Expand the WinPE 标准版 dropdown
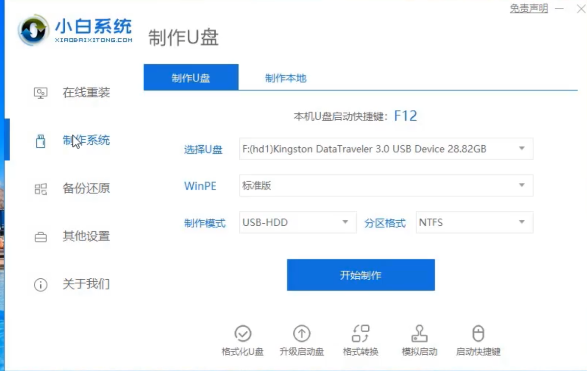Screen dimensions: 587x371 point(385,185)
